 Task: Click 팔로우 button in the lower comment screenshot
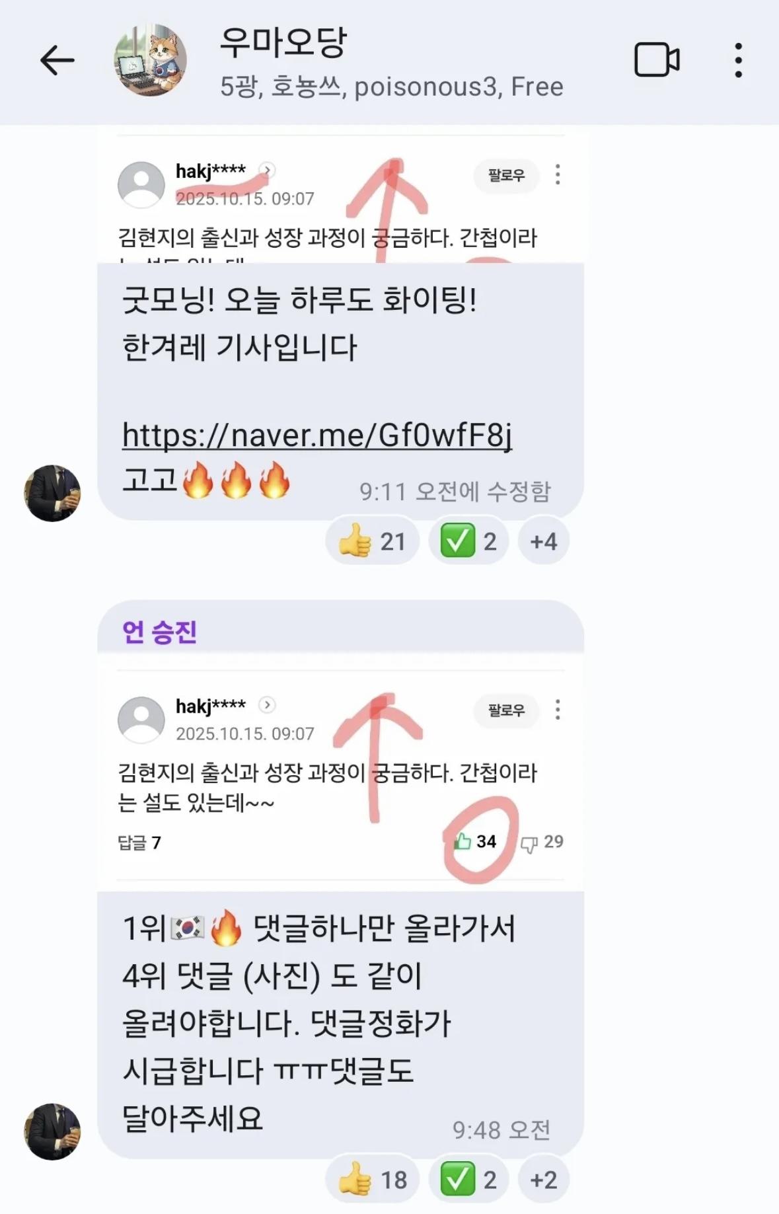tap(506, 710)
